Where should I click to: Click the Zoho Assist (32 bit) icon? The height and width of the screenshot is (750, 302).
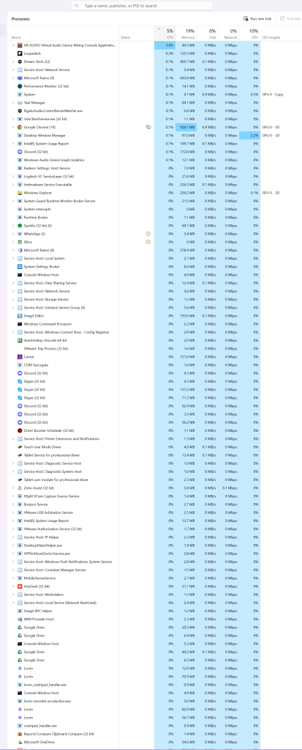tap(20, 488)
